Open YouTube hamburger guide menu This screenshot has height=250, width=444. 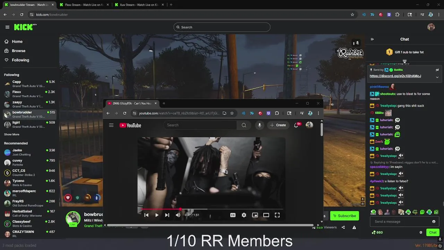(111, 125)
